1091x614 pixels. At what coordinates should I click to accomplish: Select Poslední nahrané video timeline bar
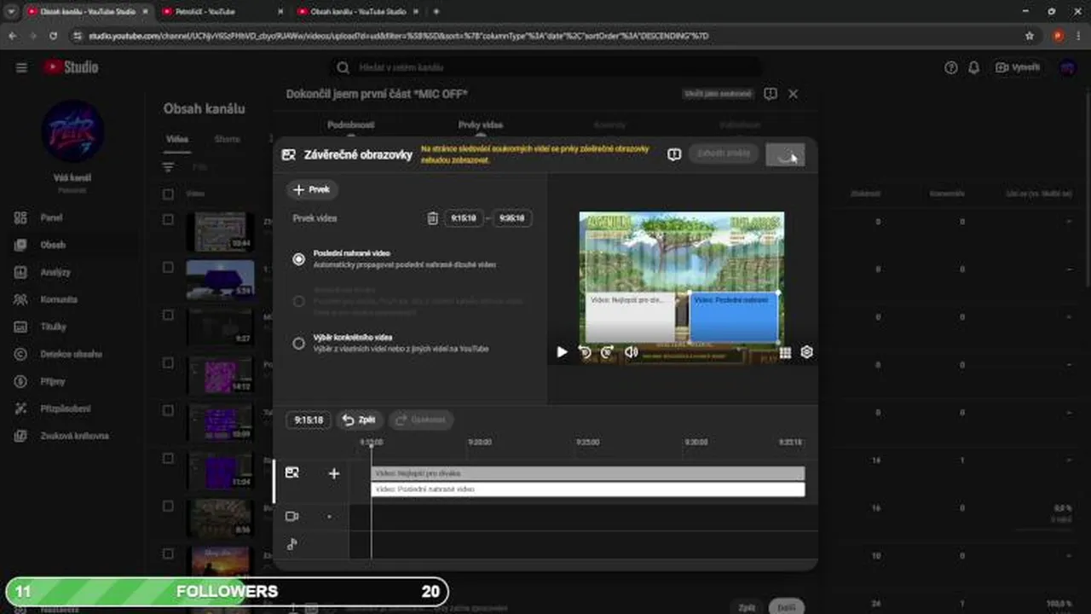tap(588, 489)
